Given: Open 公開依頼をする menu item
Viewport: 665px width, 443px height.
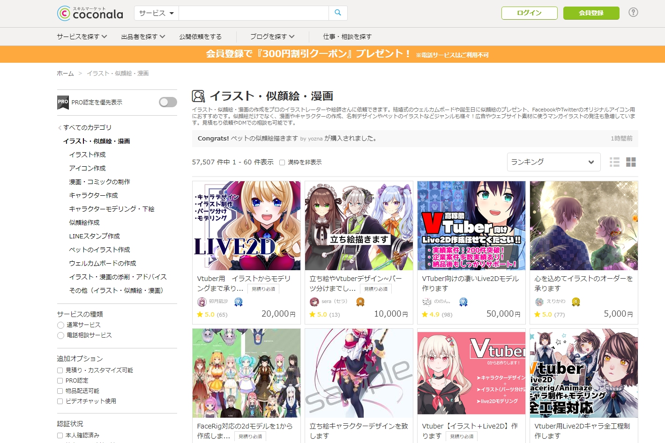Looking at the screenshot, I should (200, 37).
